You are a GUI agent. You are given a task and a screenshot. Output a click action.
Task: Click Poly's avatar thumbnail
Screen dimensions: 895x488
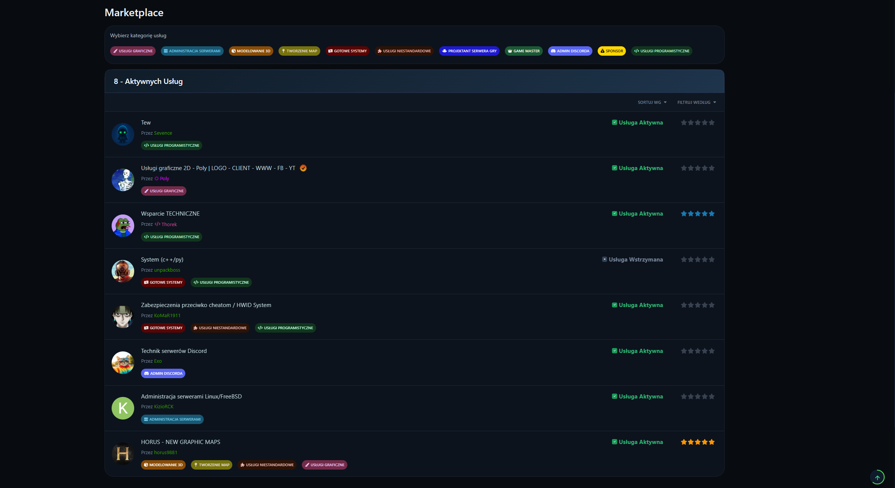pos(123,180)
